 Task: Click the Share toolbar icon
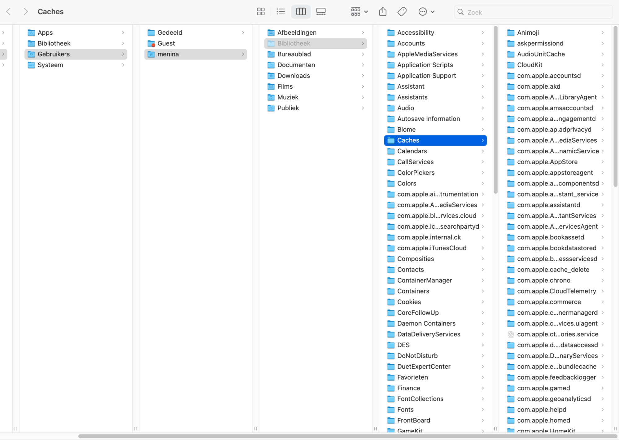click(383, 12)
